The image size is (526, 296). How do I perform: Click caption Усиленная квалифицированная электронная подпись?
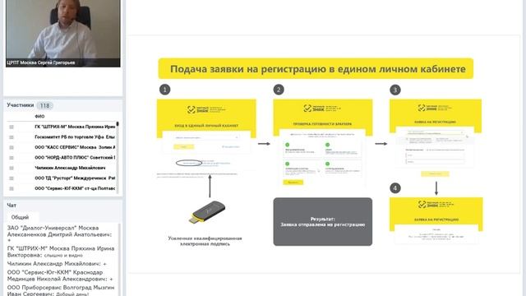point(205,241)
